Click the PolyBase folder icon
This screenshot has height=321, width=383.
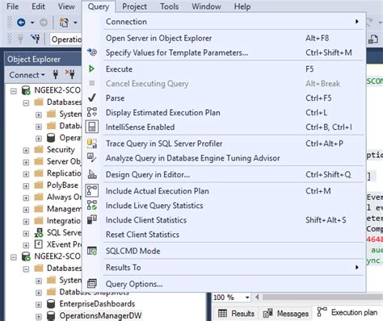39,185
